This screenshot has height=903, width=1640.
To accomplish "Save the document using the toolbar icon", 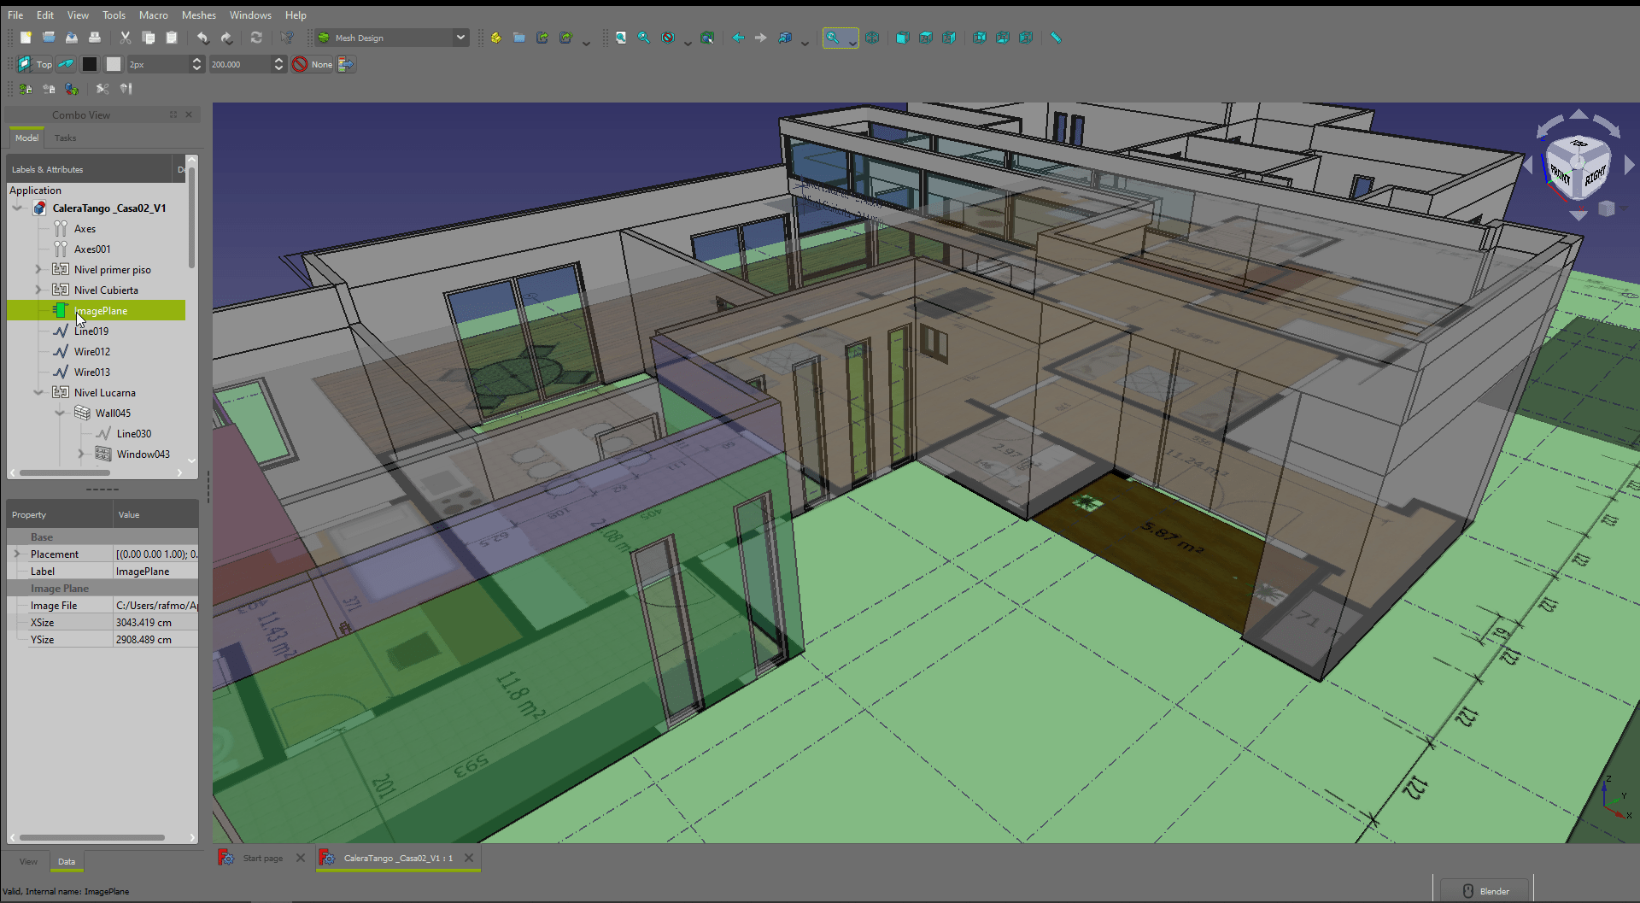I will point(72,38).
